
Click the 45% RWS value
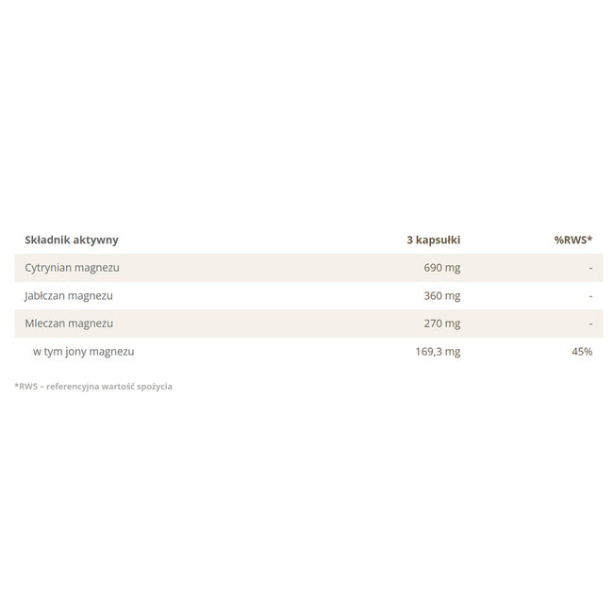[582, 352]
